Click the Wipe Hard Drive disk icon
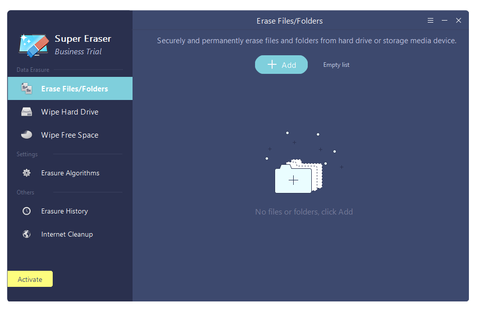 (27, 112)
